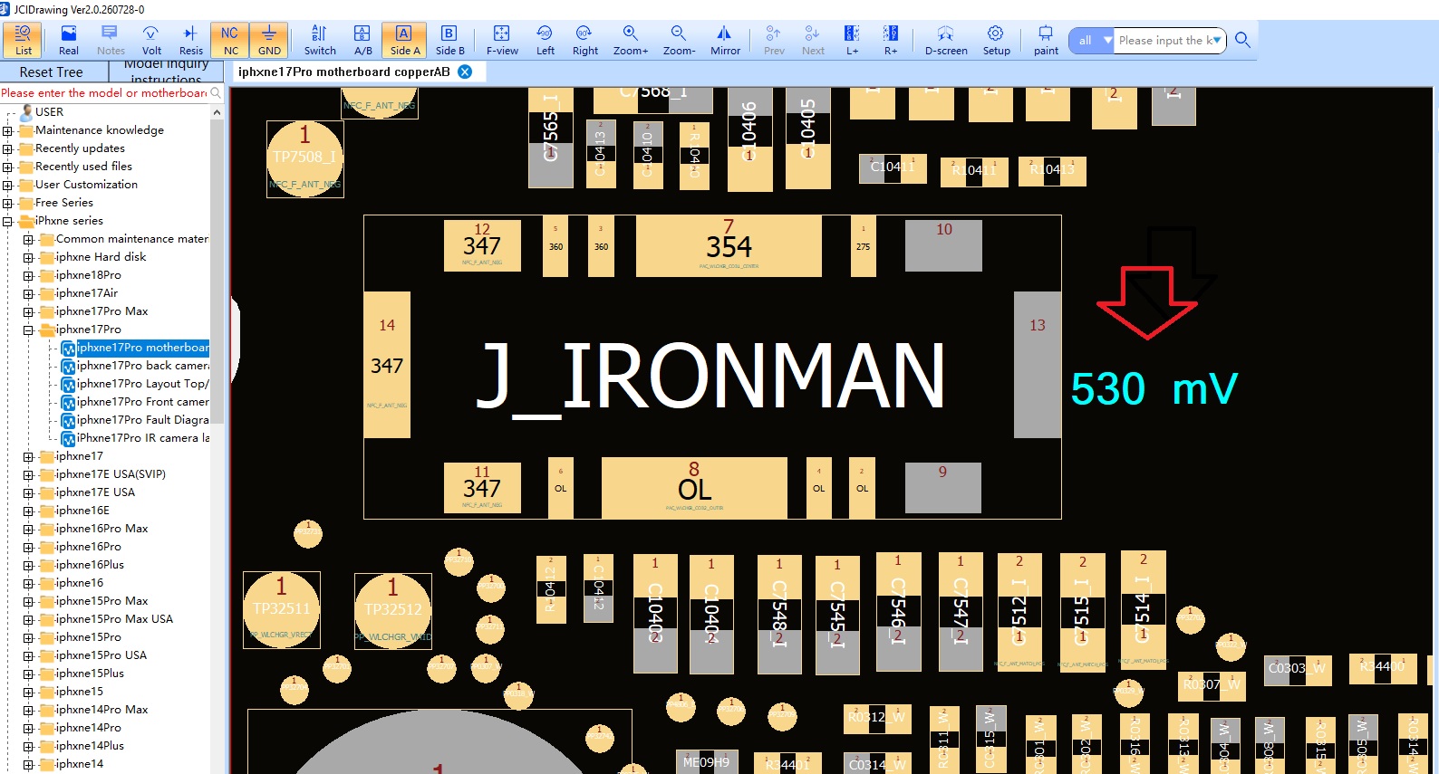This screenshot has height=774, width=1439.
Task: Select iphxne17Air folder
Action: (79, 293)
